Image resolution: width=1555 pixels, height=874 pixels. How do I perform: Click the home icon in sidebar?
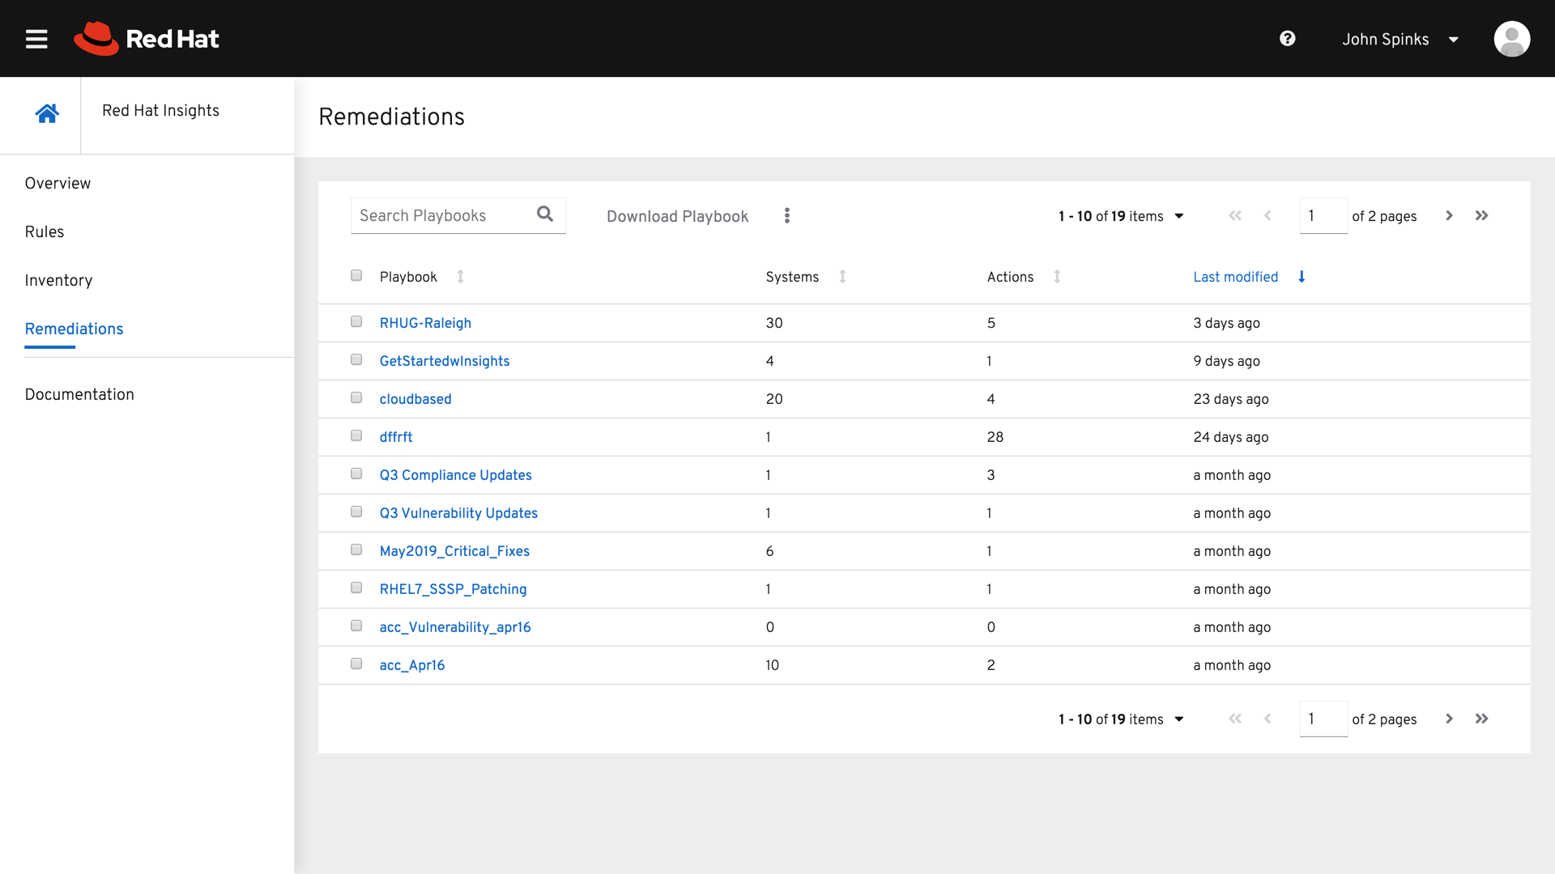(x=47, y=113)
